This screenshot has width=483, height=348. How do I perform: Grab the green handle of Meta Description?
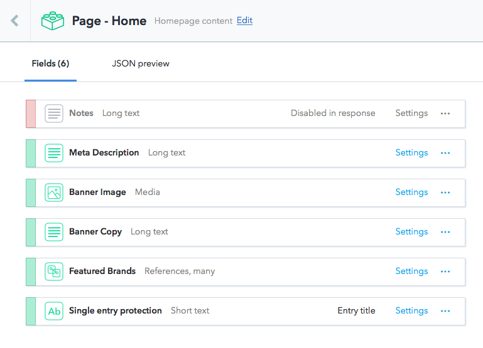(x=31, y=153)
